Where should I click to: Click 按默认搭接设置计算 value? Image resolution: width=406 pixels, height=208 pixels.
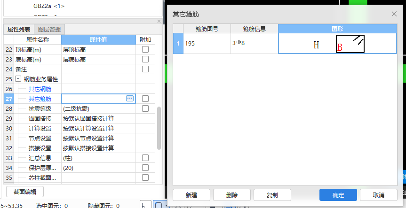[x=98, y=148]
